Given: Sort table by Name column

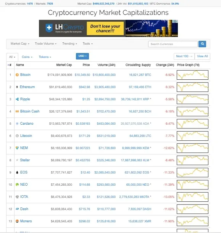Looking at the screenshot, I should (x=20, y=65).
